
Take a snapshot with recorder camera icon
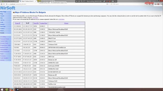(113, 1)
